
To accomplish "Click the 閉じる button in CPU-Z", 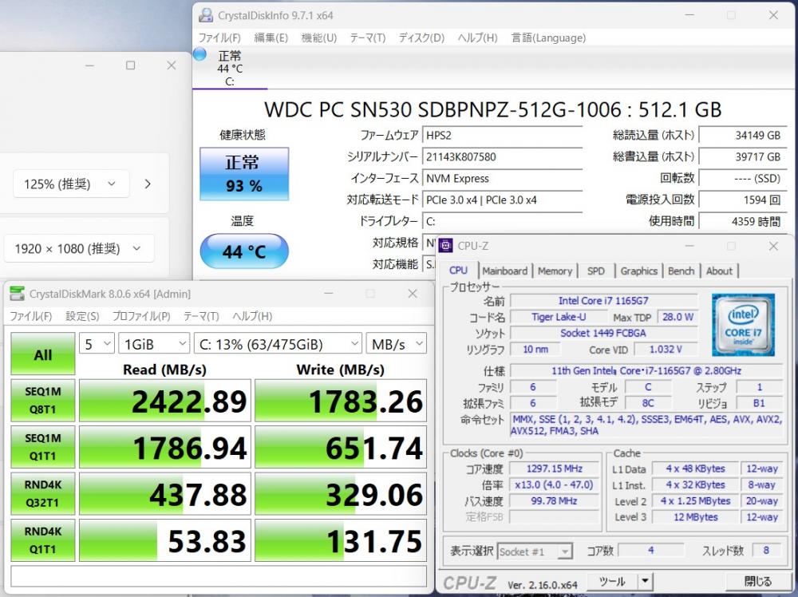I will click(x=757, y=581).
